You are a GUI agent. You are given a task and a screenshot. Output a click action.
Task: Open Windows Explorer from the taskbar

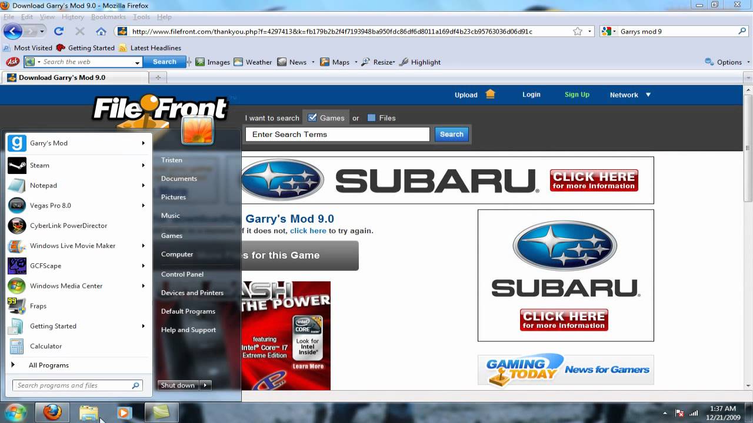(x=89, y=412)
